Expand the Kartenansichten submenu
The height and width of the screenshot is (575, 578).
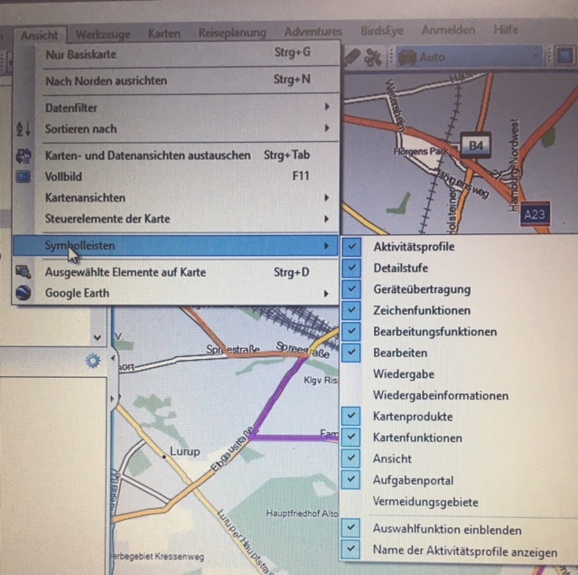click(x=181, y=197)
